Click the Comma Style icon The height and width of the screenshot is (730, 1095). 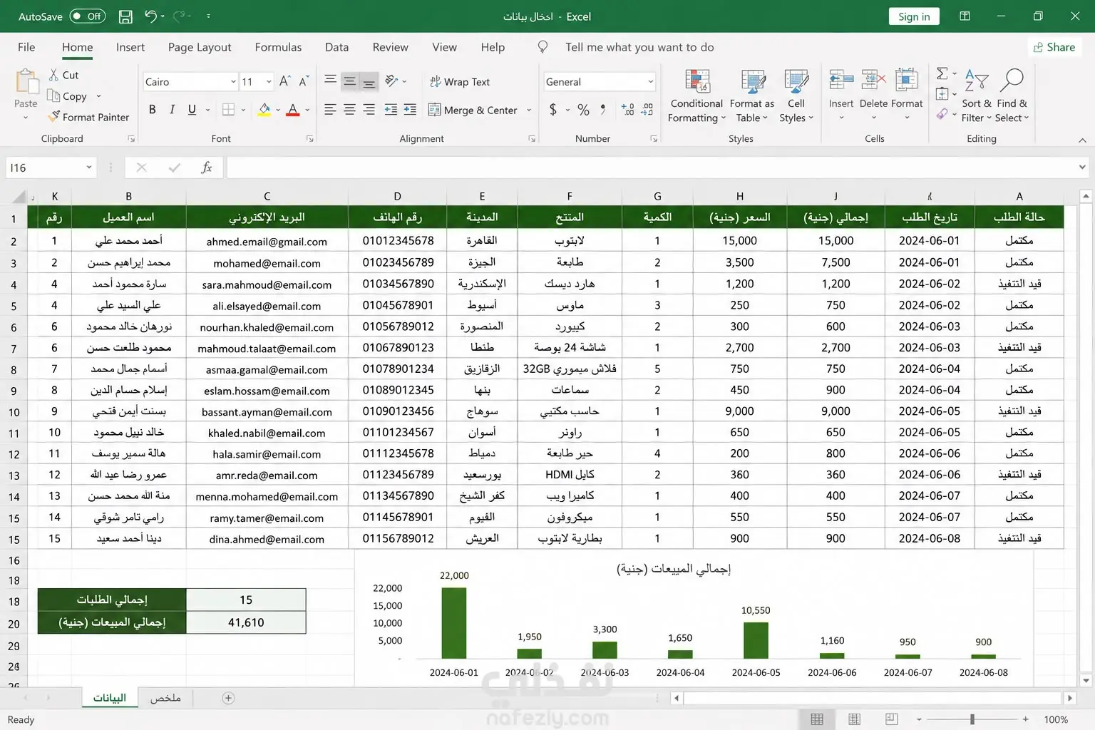[x=603, y=110]
